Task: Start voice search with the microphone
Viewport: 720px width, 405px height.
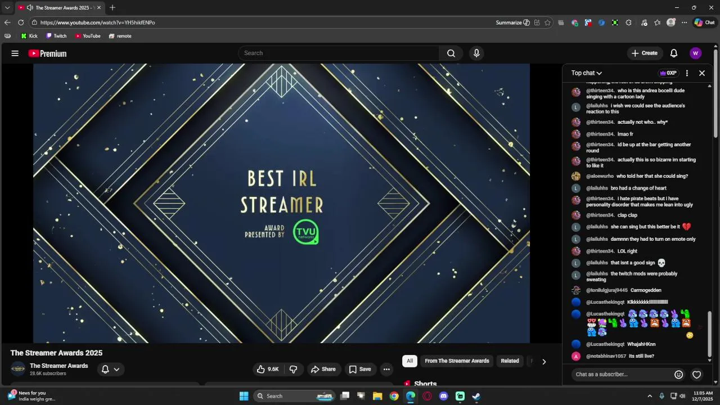Action: point(476,53)
